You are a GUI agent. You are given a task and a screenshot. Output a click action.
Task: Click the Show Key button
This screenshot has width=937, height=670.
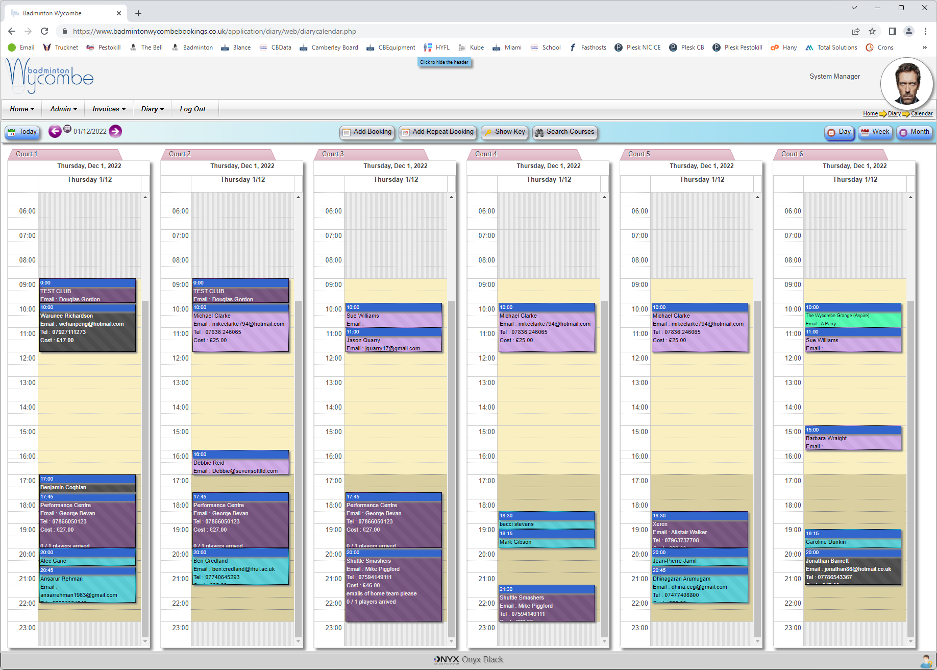coord(504,132)
